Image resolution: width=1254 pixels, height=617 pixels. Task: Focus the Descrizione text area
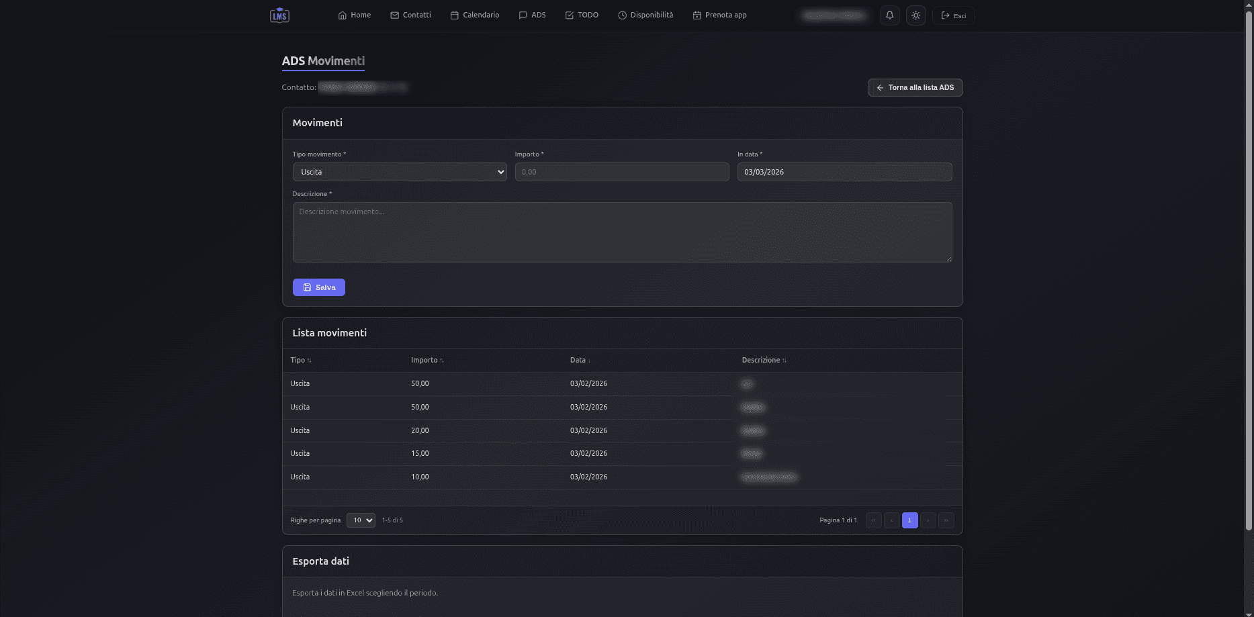click(621, 232)
